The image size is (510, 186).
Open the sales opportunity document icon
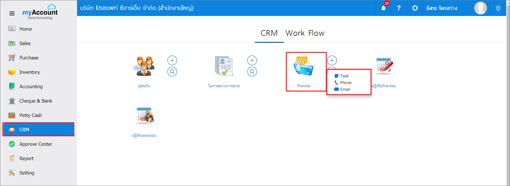click(x=224, y=66)
